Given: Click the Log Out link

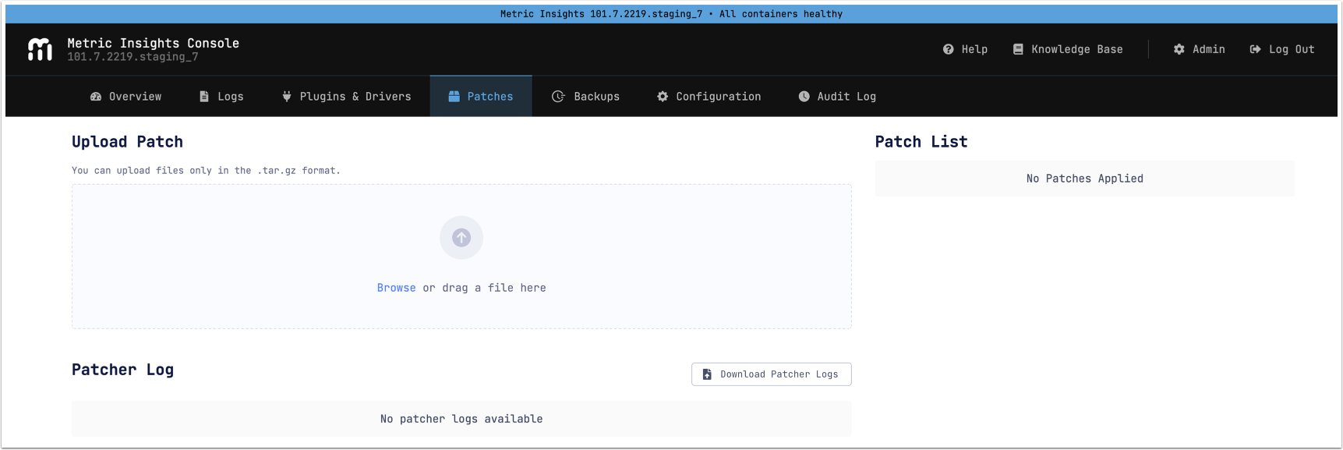Looking at the screenshot, I should [1282, 49].
